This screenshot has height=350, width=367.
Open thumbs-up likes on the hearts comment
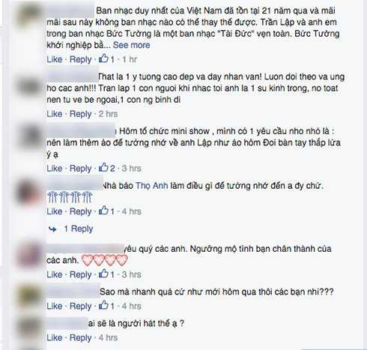click(x=106, y=274)
